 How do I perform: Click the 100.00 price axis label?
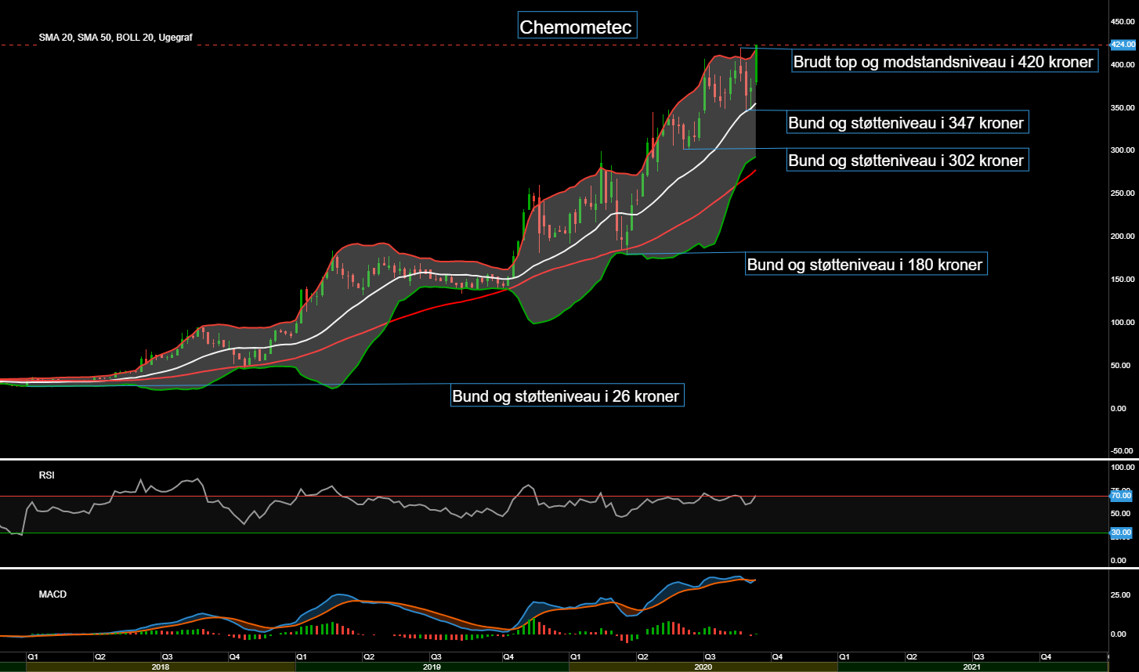1123,322
